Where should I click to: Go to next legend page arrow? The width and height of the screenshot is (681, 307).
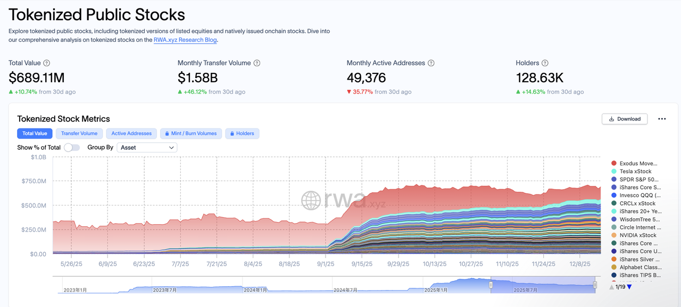coord(629,287)
